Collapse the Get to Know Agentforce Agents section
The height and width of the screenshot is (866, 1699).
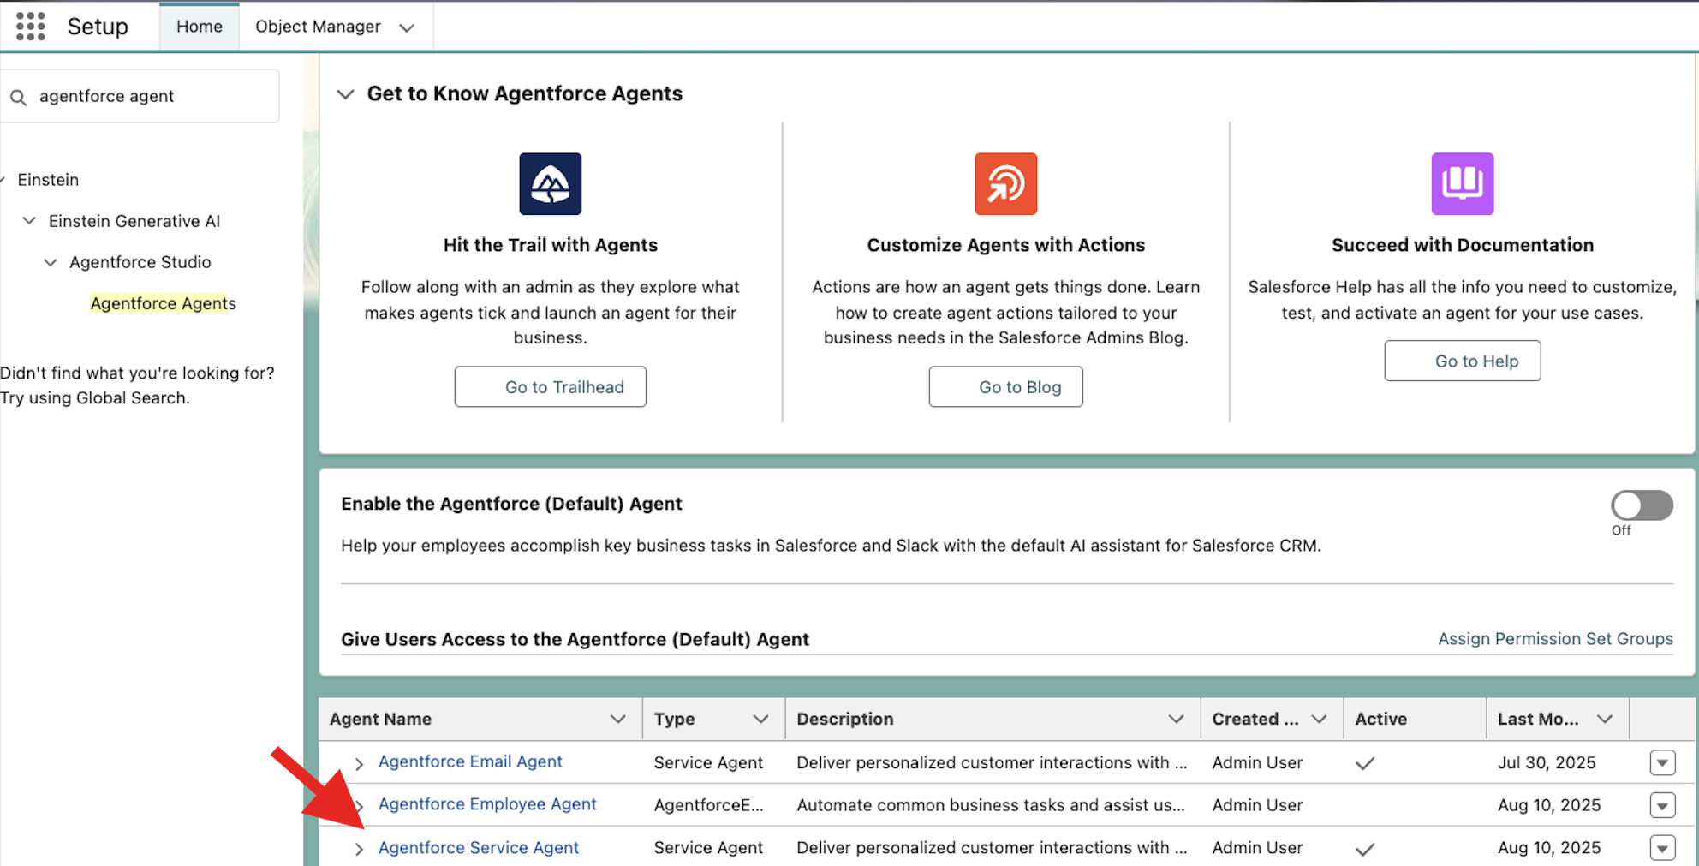click(x=345, y=94)
